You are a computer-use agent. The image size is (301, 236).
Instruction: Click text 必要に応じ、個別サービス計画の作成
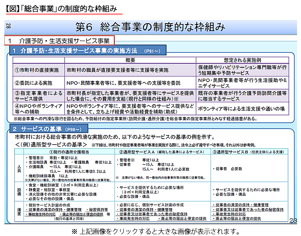[150, 205]
